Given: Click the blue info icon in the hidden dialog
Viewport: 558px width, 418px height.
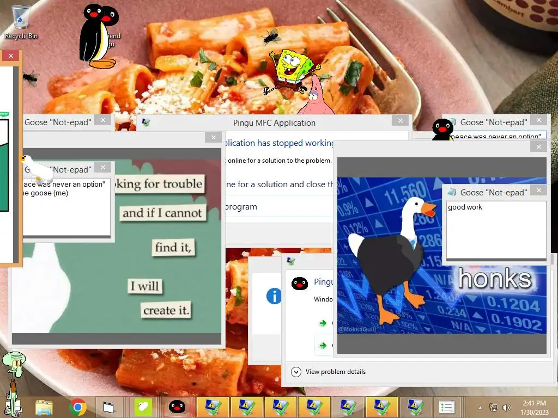Looking at the screenshot, I should (274, 296).
